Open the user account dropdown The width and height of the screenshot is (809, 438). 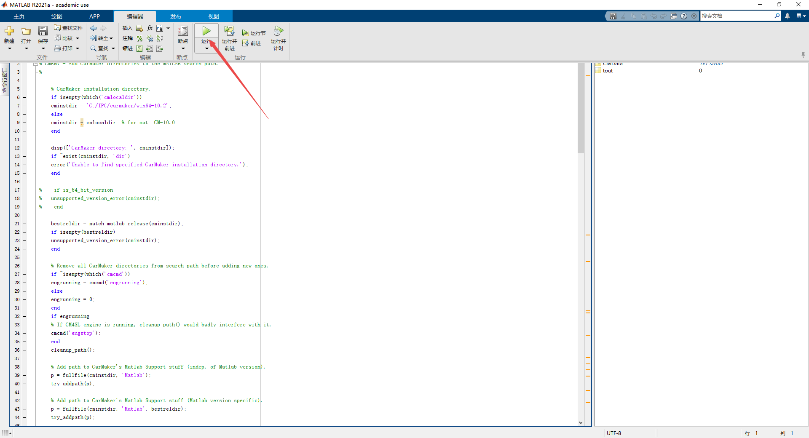coord(801,16)
